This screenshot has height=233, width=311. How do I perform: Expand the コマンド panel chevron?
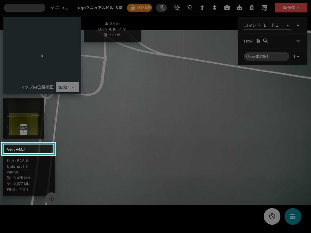click(298, 25)
